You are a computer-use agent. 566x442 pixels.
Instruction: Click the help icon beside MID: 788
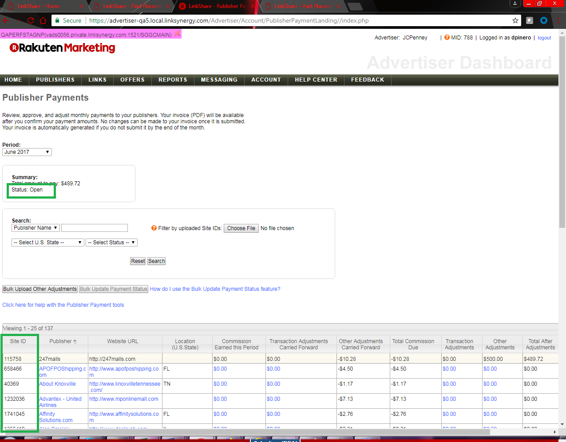[447, 38]
